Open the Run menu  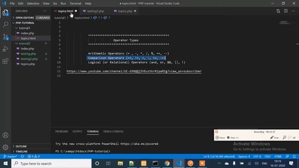[63, 3]
